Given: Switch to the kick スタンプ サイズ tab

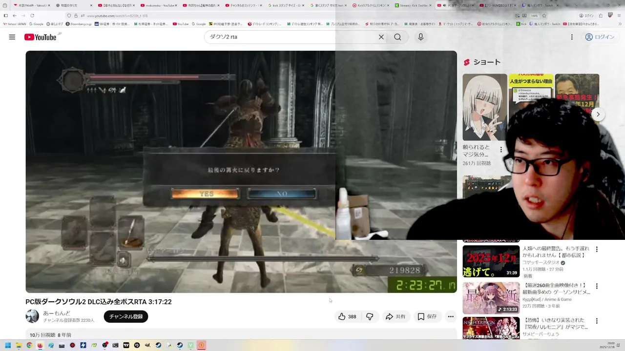Looking at the screenshot, I should point(287,5).
